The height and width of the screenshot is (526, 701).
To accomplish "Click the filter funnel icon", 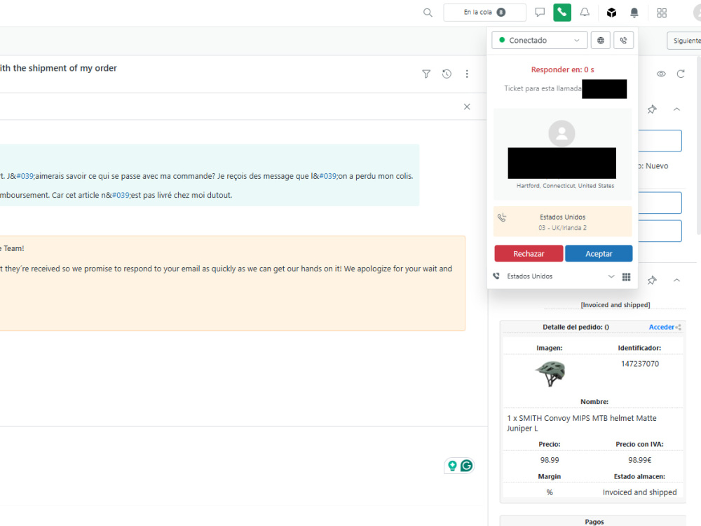I will tap(426, 74).
